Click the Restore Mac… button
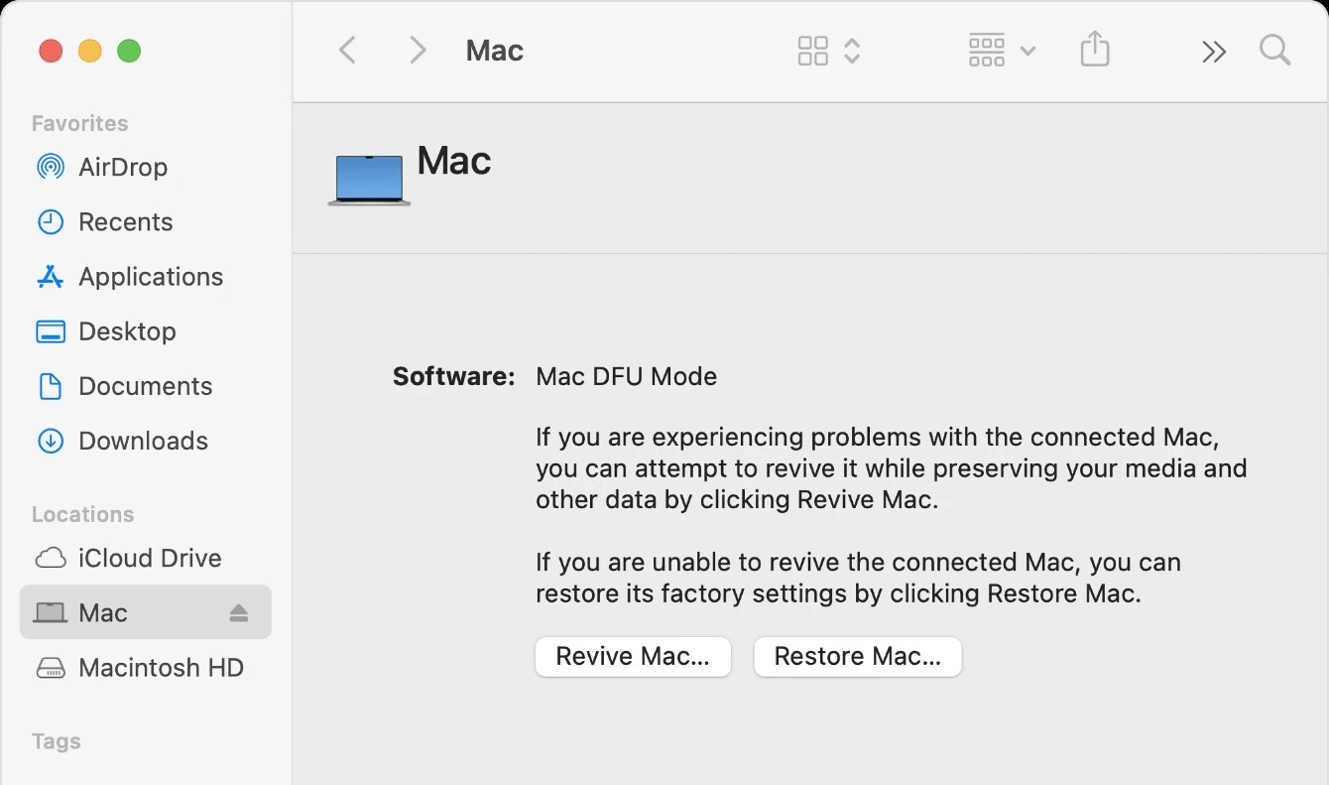Viewport: 1329px width, 785px height. 858,657
